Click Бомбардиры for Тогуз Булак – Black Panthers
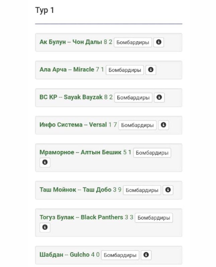The image size is (216, 267). (x=154, y=218)
